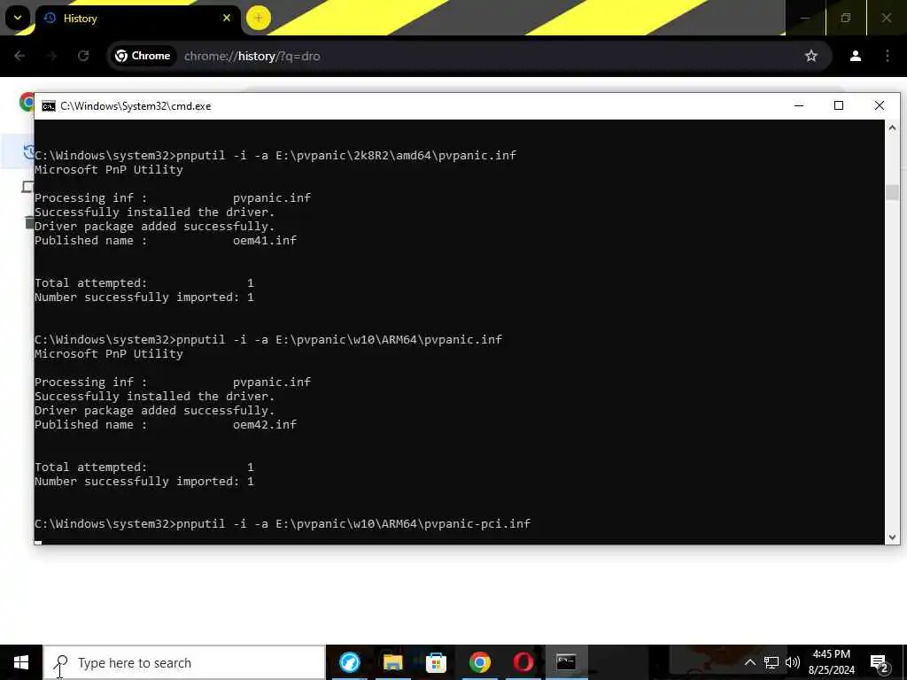Image resolution: width=907 pixels, height=680 pixels.
Task: Click the pvpanic-pci.inf command line
Action: (283, 524)
